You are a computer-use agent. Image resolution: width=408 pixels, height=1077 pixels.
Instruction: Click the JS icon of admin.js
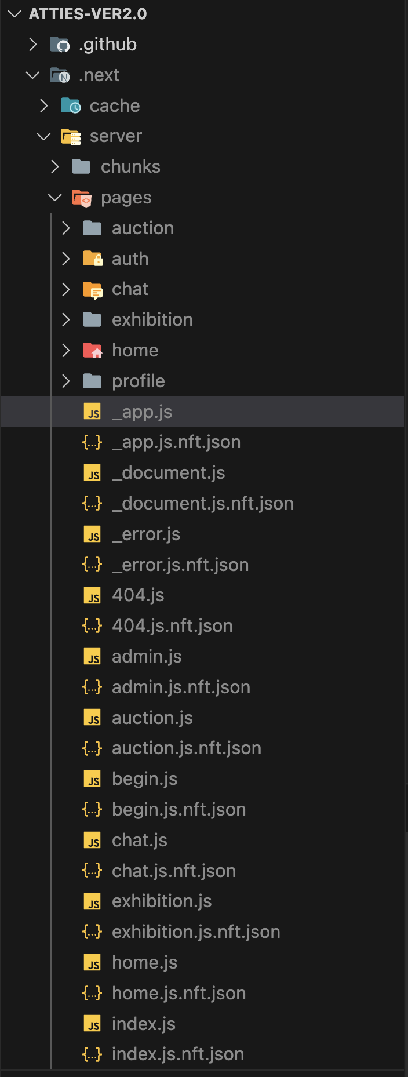point(92,656)
